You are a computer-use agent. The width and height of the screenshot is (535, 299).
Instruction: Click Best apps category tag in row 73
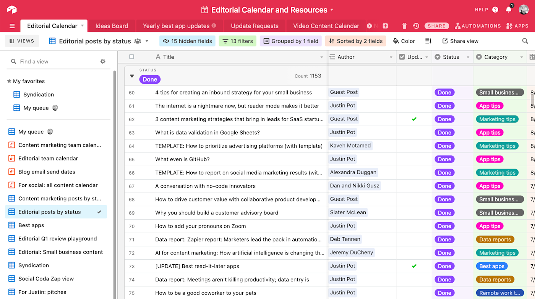click(492, 266)
